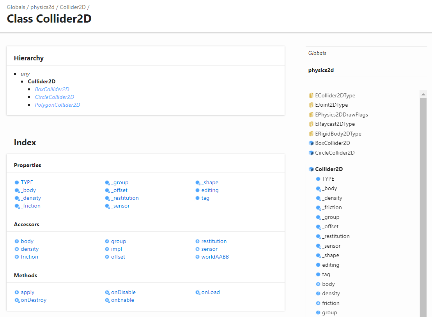Click the body accessor icon in Index
This screenshot has width=432, height=317.
(x=17, y=241)
